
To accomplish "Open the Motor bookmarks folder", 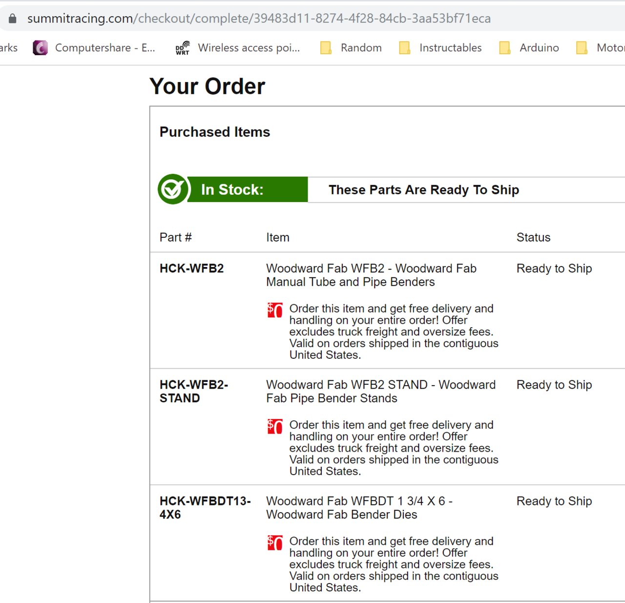I will click(x=601, y=47).
